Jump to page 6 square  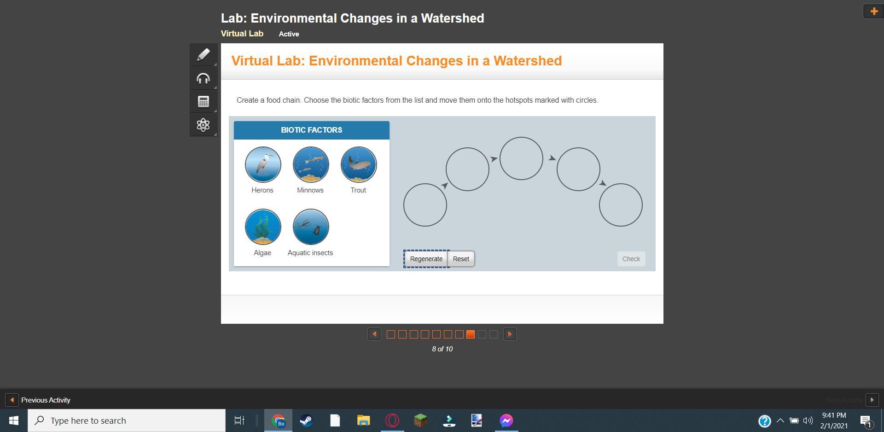(448, 334)
